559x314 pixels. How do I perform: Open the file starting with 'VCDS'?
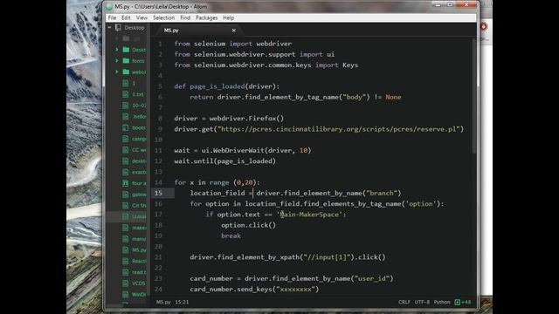[x=138, y=283]
